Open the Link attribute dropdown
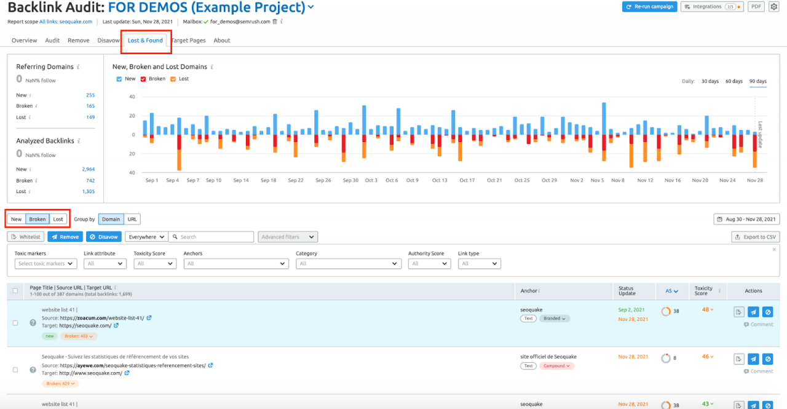This screenshot has width=787, height=409. [105, 264]
